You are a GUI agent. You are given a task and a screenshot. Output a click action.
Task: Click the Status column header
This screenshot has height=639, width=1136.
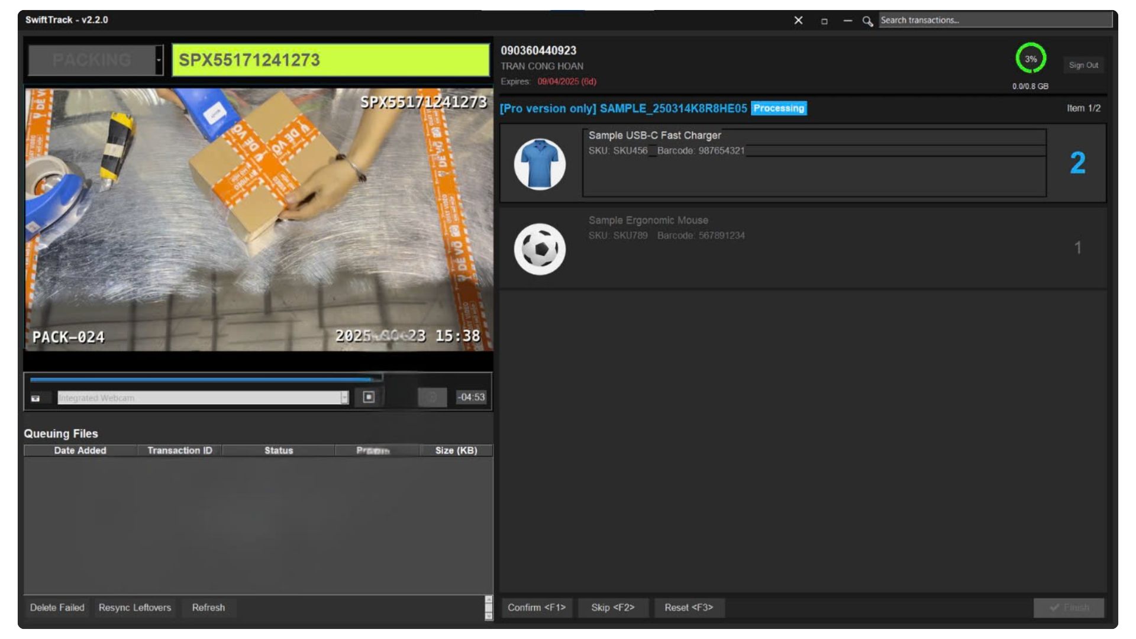[x=278, y=450]
